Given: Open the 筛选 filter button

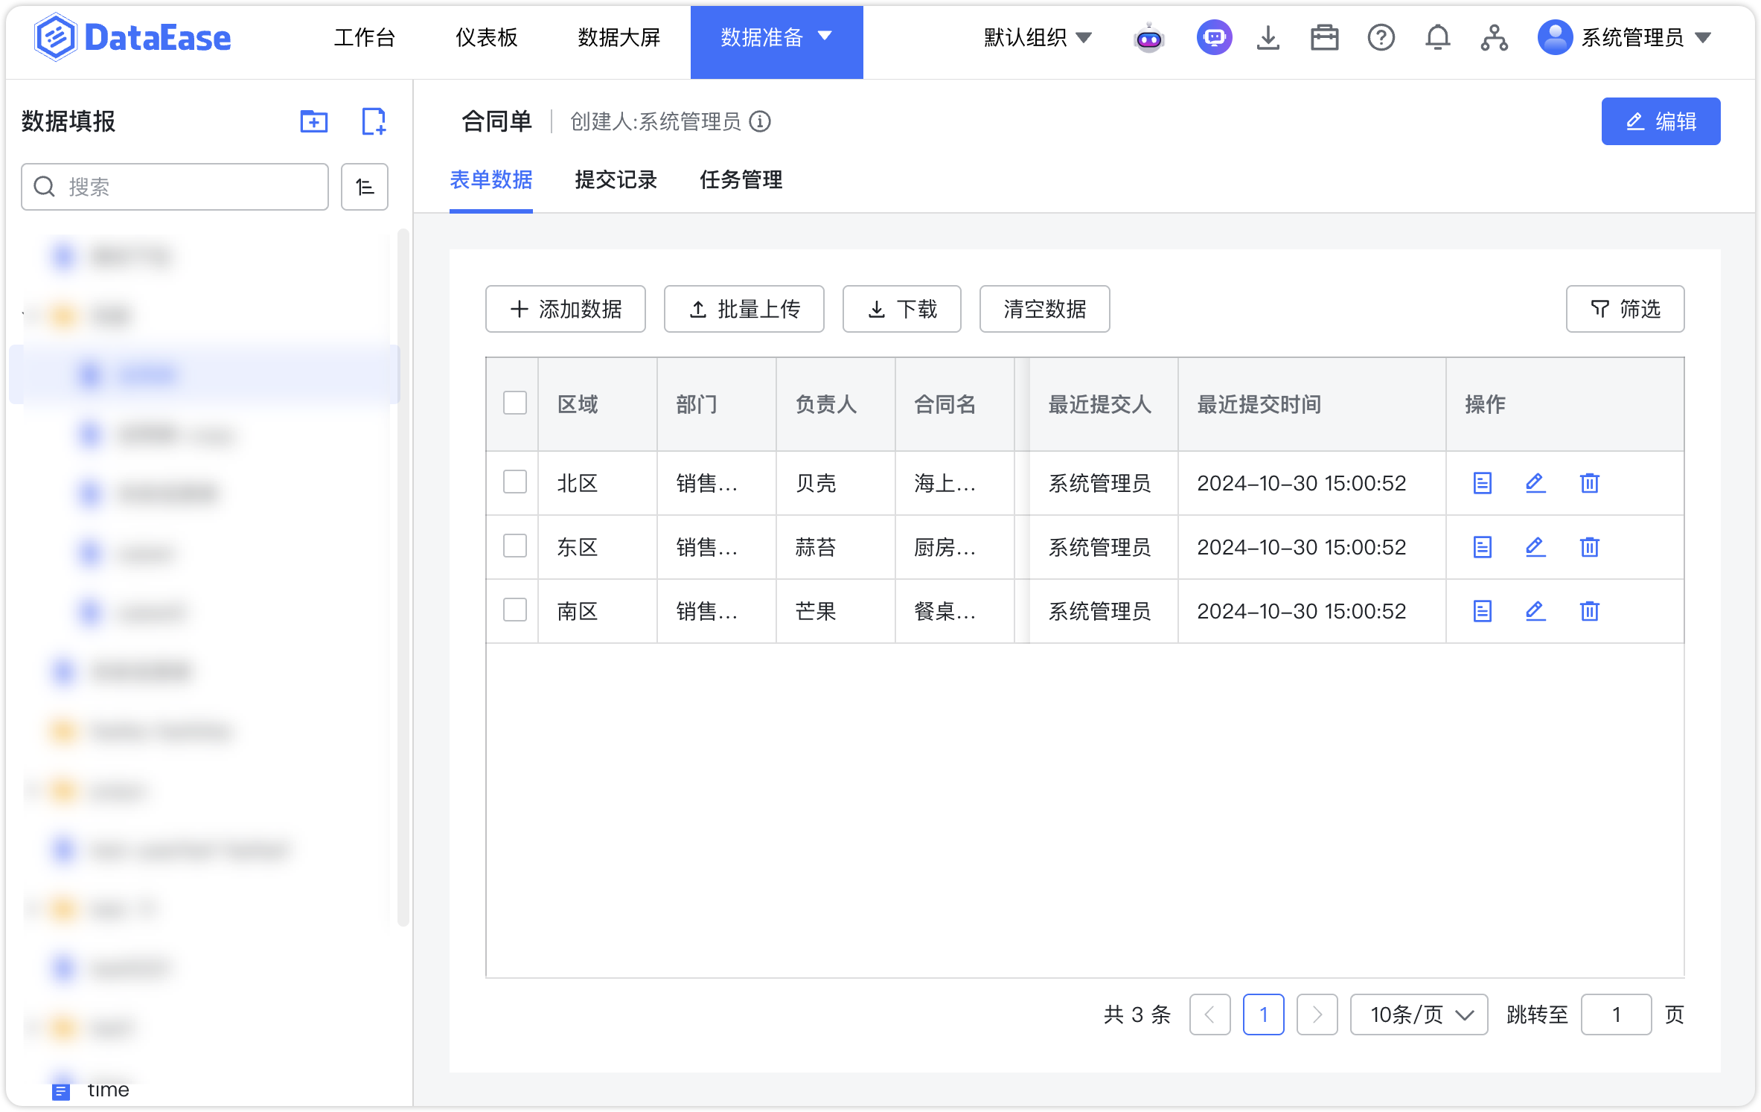Looking at the screenshot, I should pos(1626,309).
